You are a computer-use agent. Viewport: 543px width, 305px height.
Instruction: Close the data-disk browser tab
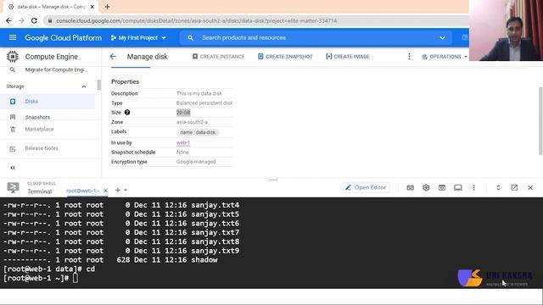(92, 7)
